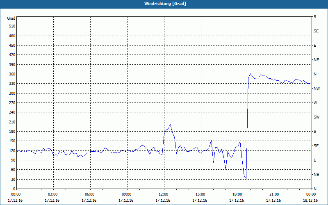Click the 180 y-axis value
328x205 pixels.
point(12,131)
